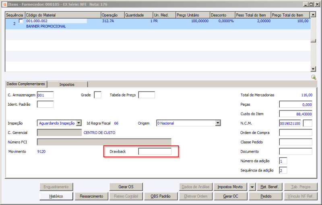This screenshot has height=205, width=322.
Task: Click the discount 0,0000% cell
Action: click(226, 21)
